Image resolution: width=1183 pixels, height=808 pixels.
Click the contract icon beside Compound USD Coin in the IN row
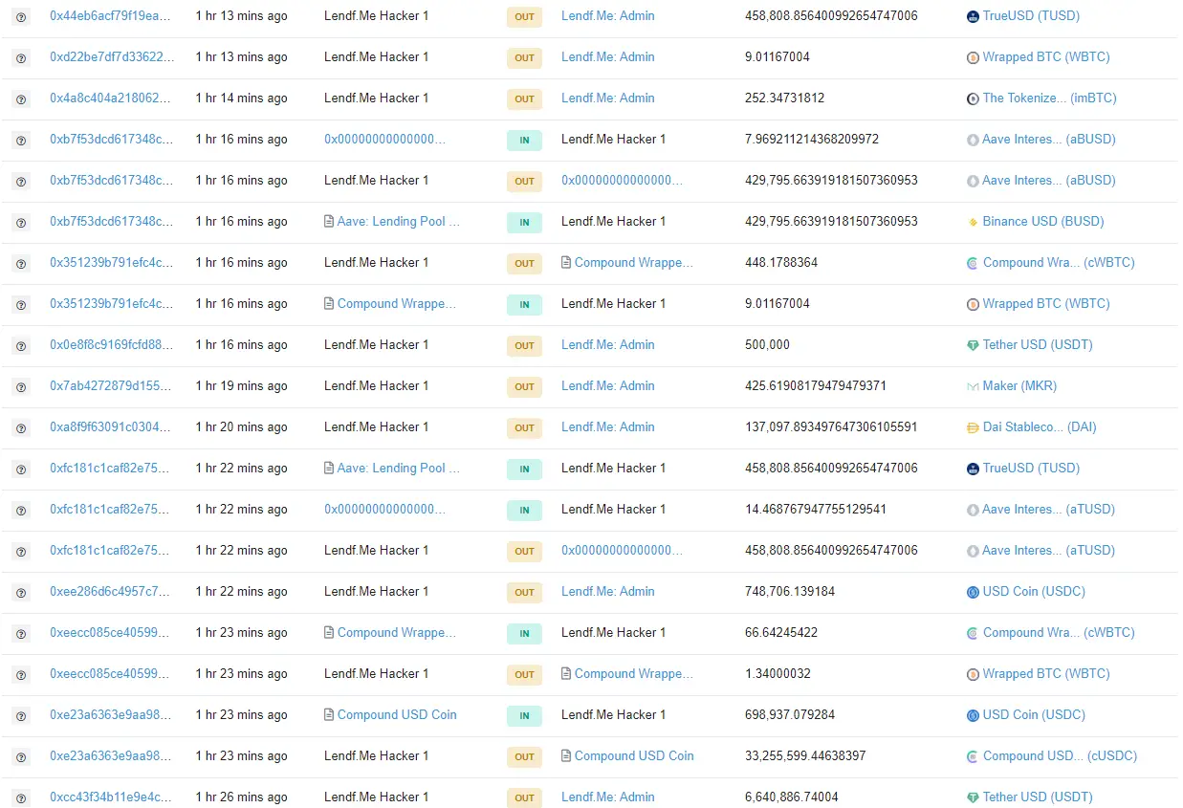point(329,714)
